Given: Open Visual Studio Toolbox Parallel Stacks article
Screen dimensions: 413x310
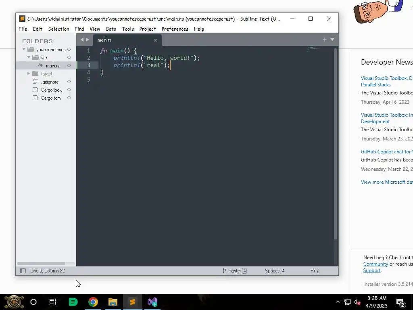Looking at the screenshot, I should 387,82.
